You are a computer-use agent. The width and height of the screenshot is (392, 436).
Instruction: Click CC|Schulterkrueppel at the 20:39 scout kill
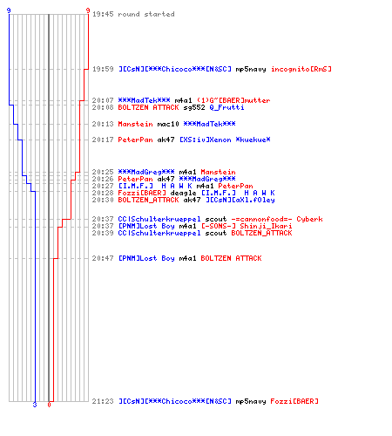pyautogui.click(x=159, y=233)
